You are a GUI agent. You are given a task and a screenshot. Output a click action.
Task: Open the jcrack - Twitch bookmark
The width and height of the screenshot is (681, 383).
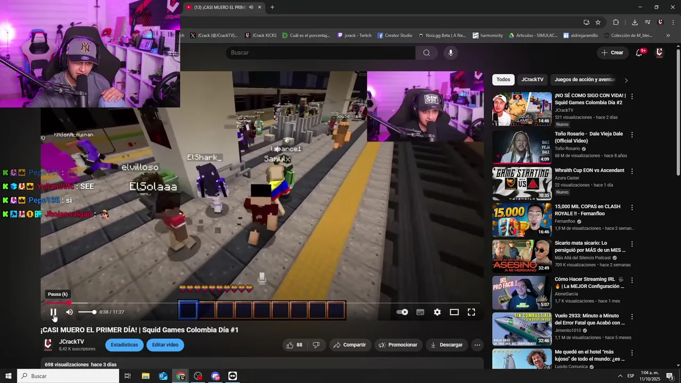(354, 36)
